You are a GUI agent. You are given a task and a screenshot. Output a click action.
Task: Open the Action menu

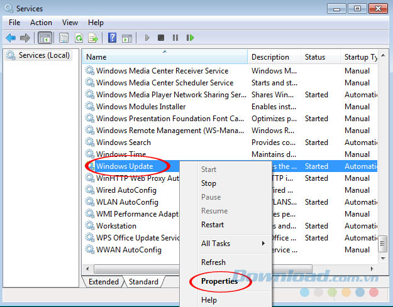coord(41,23)
